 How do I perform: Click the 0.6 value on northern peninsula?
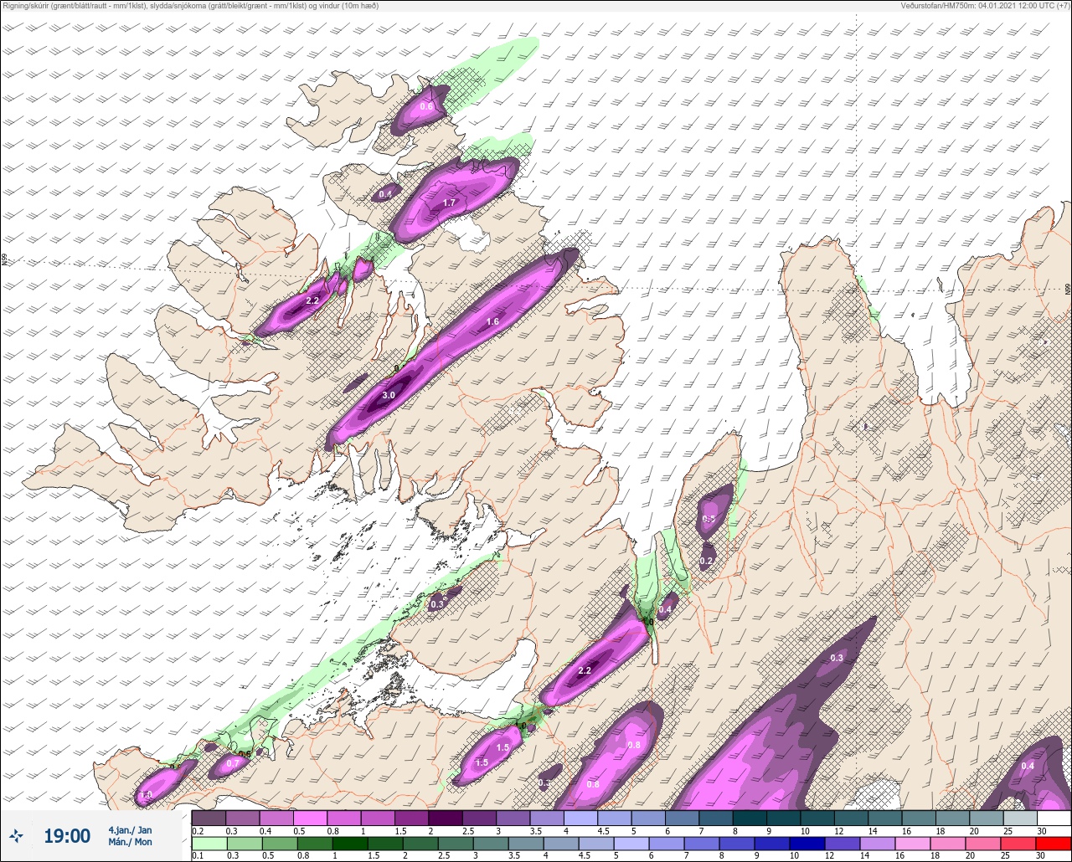pos(426,106)
